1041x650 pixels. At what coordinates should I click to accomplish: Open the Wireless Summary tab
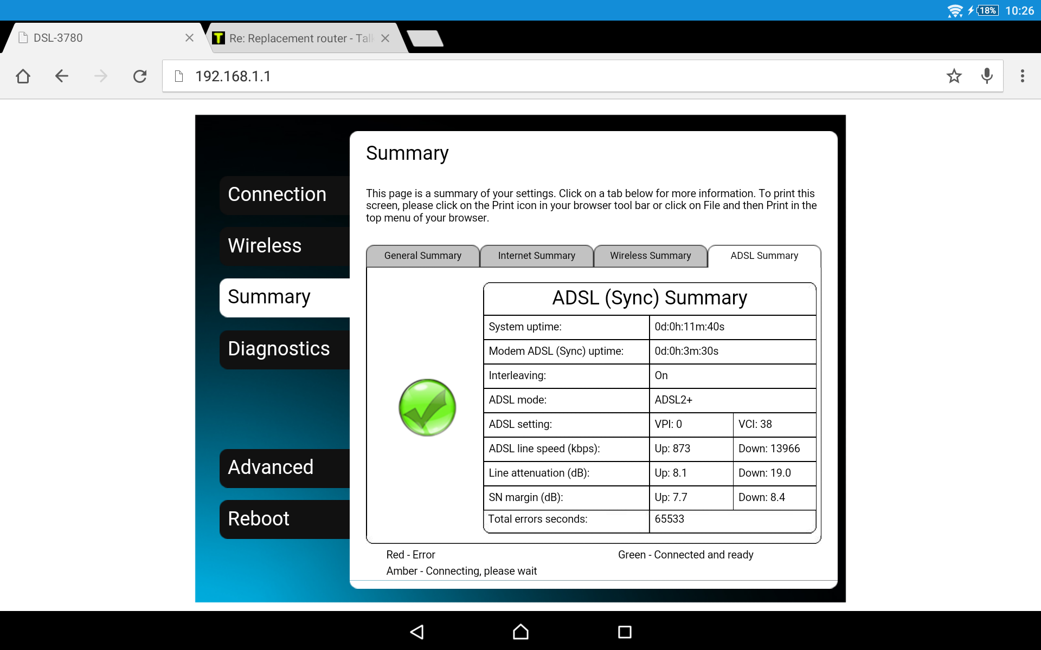(x=650, y=256)
